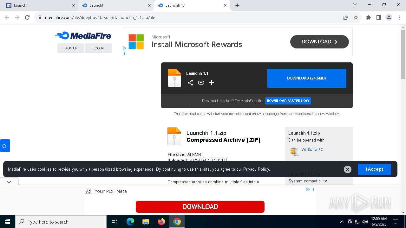This screenshot has height=228, width=406.
Task: Share this page from address bar
Action: click(x=346, y=17)
